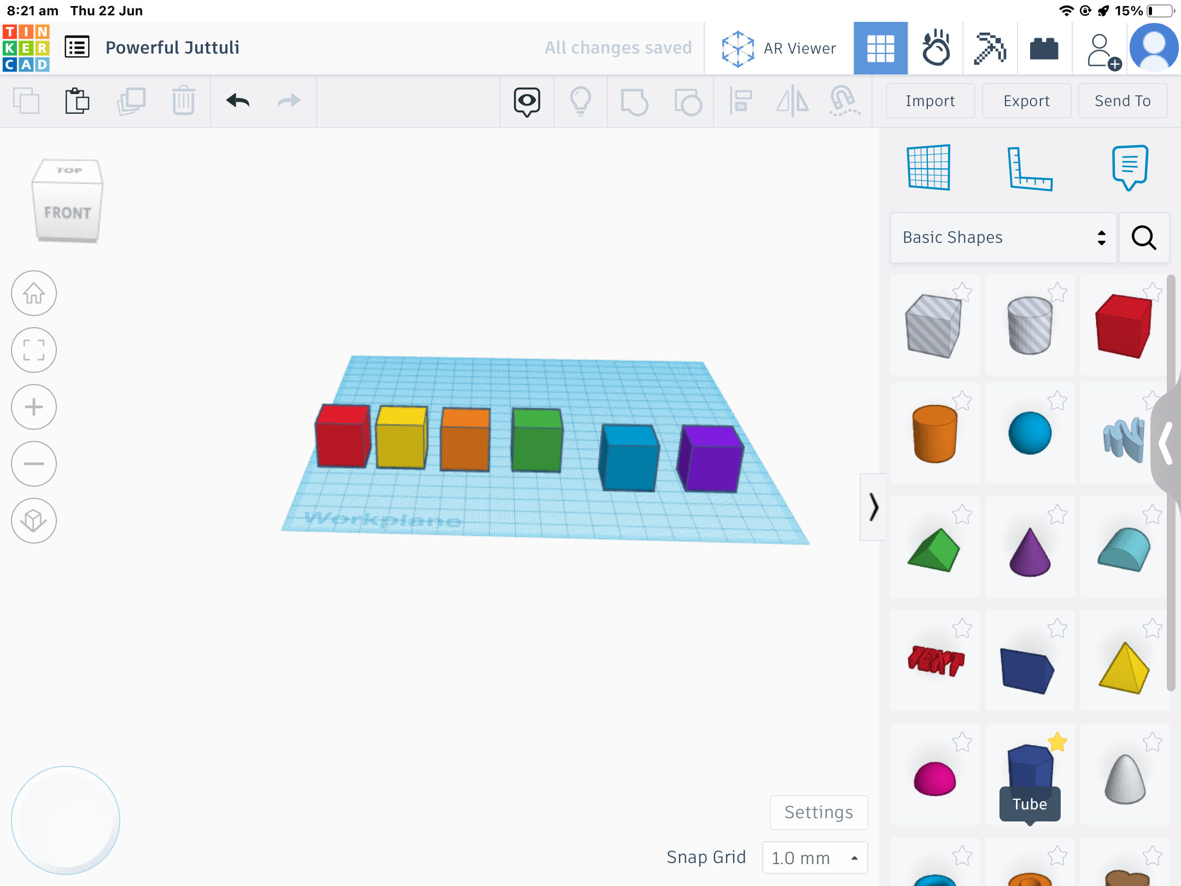The height and width of the screenshot is (886, 1181).
Task: Click the Export button
Action: (1026, 101)
